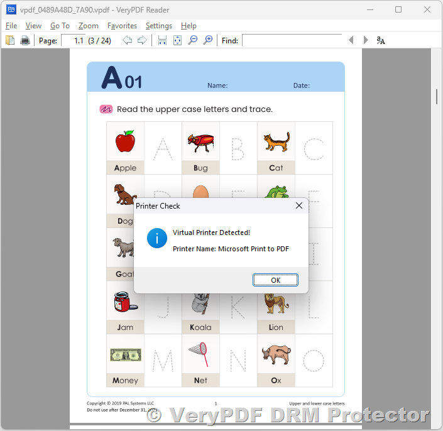Open the Settings menu

158,26
